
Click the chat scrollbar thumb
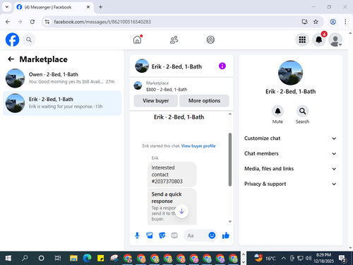tap(230, 160)
